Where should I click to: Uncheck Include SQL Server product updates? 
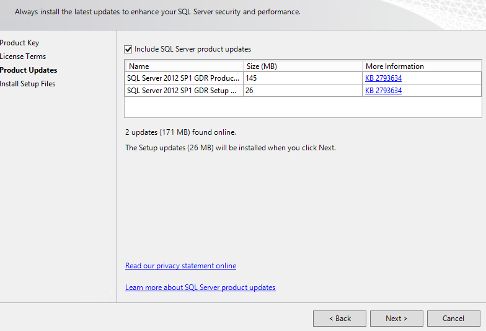tap(128, 50)
